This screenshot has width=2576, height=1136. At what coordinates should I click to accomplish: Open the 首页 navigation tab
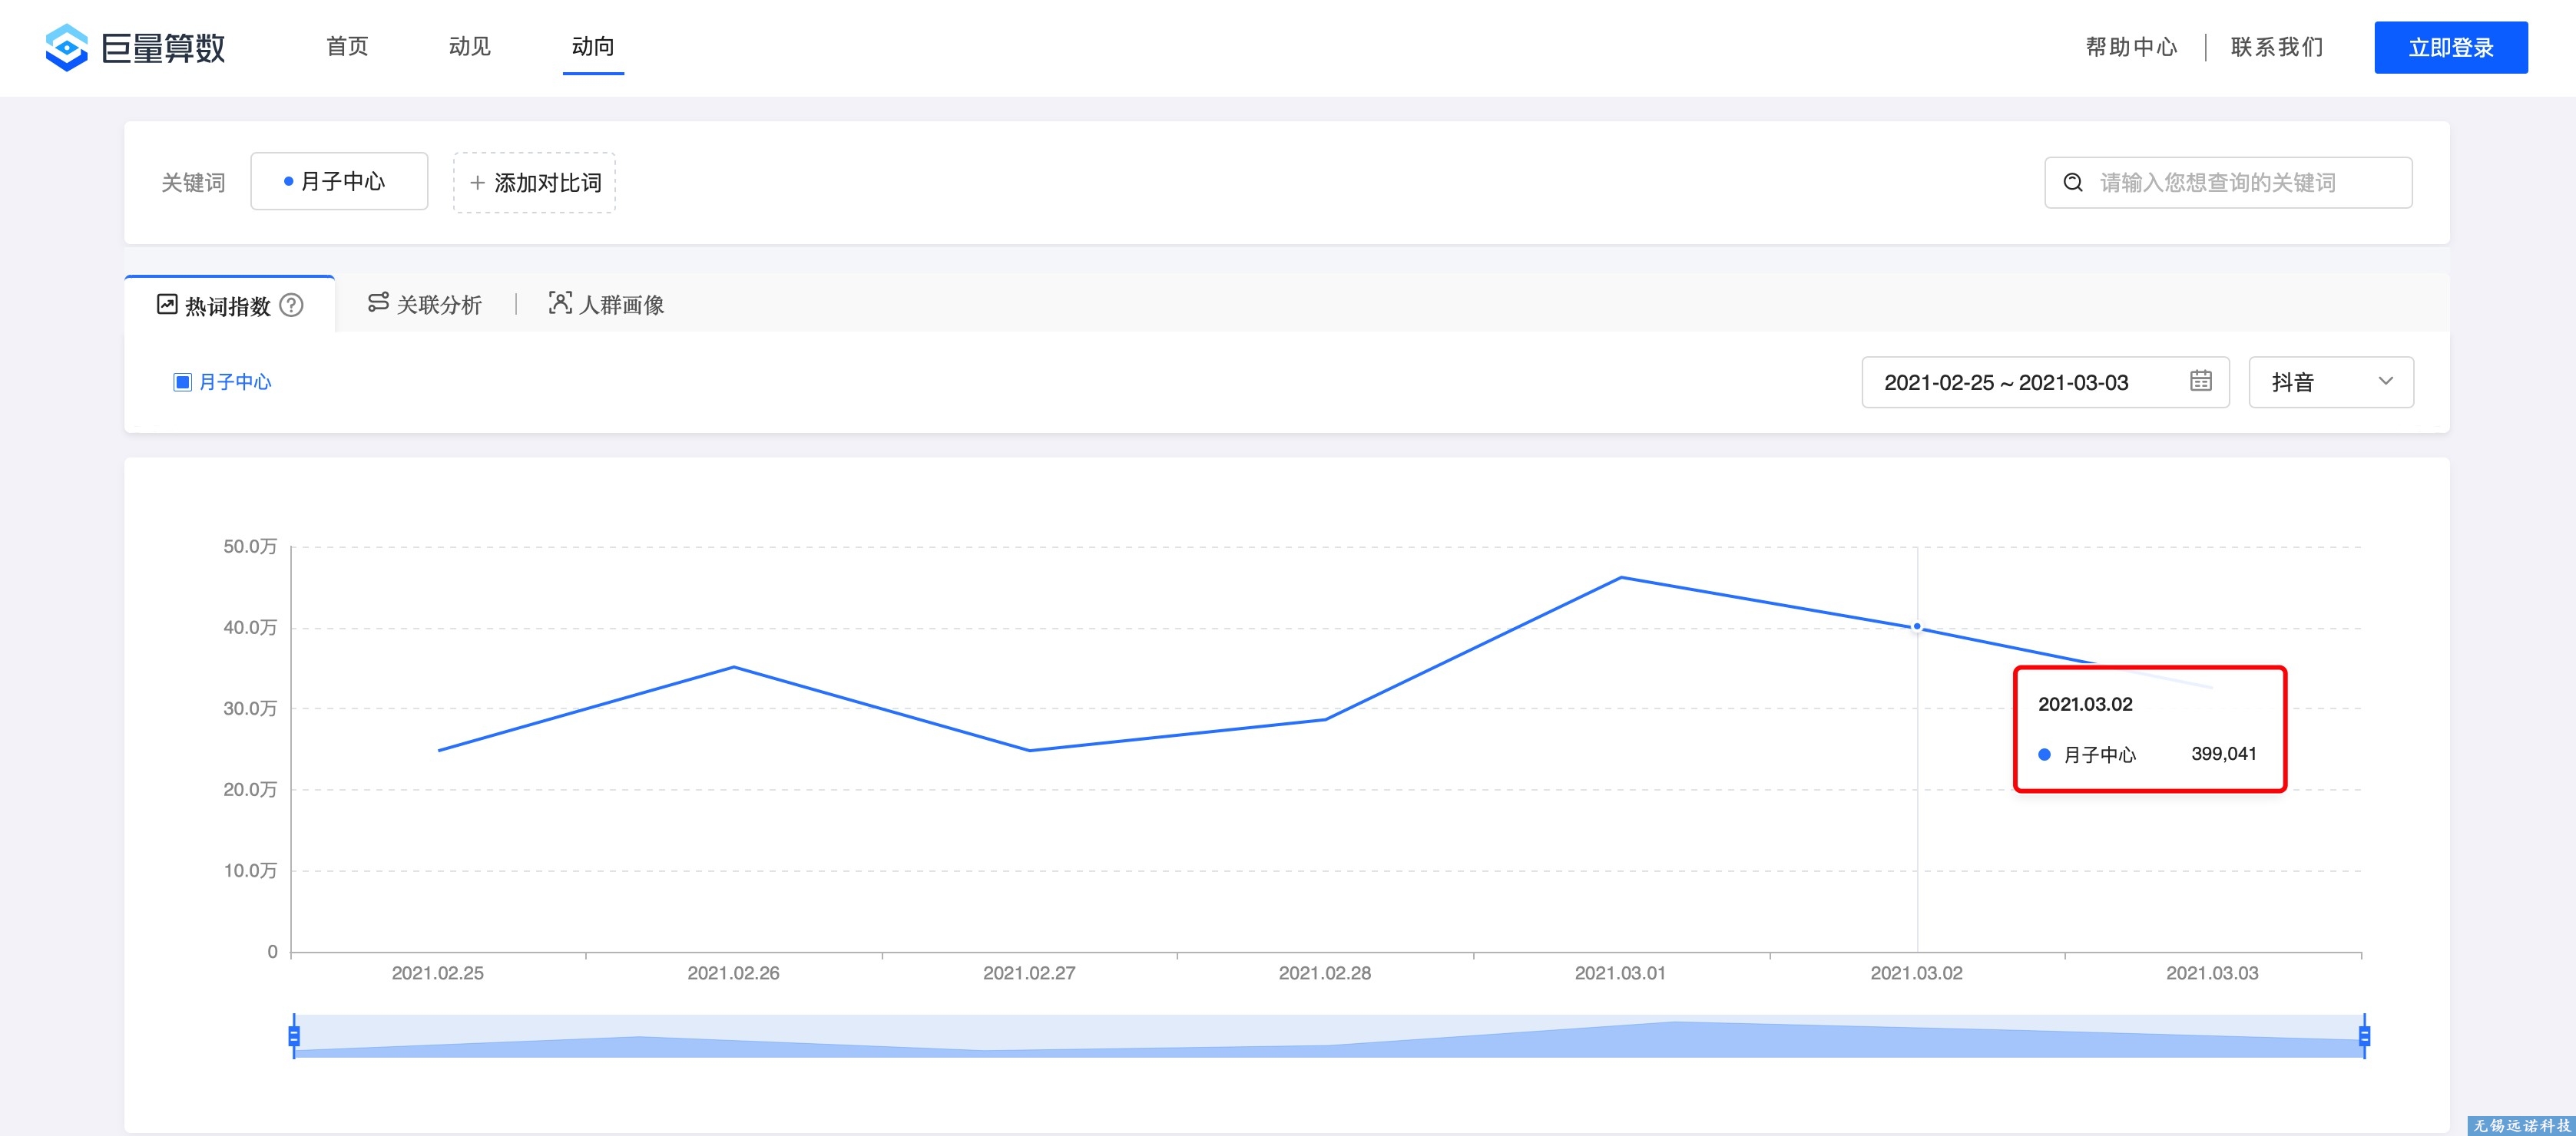pyautogui.click(x=347, y=47)
